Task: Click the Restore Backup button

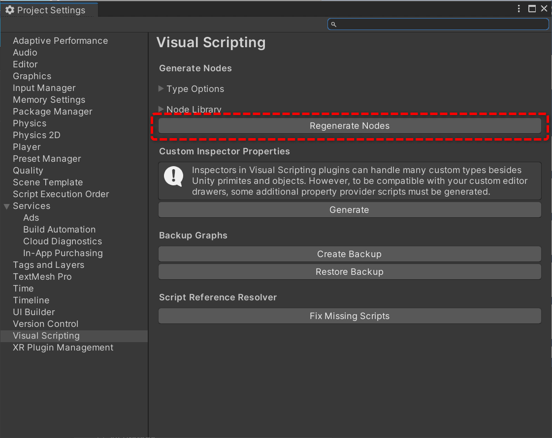Action: tap(350, 272)
